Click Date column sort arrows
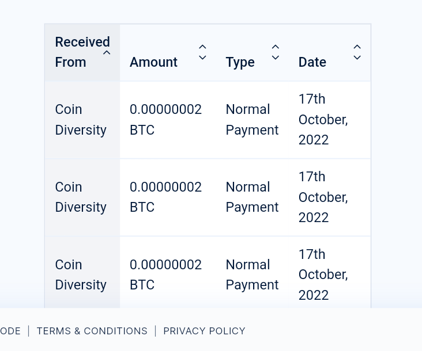 [357, 52]
